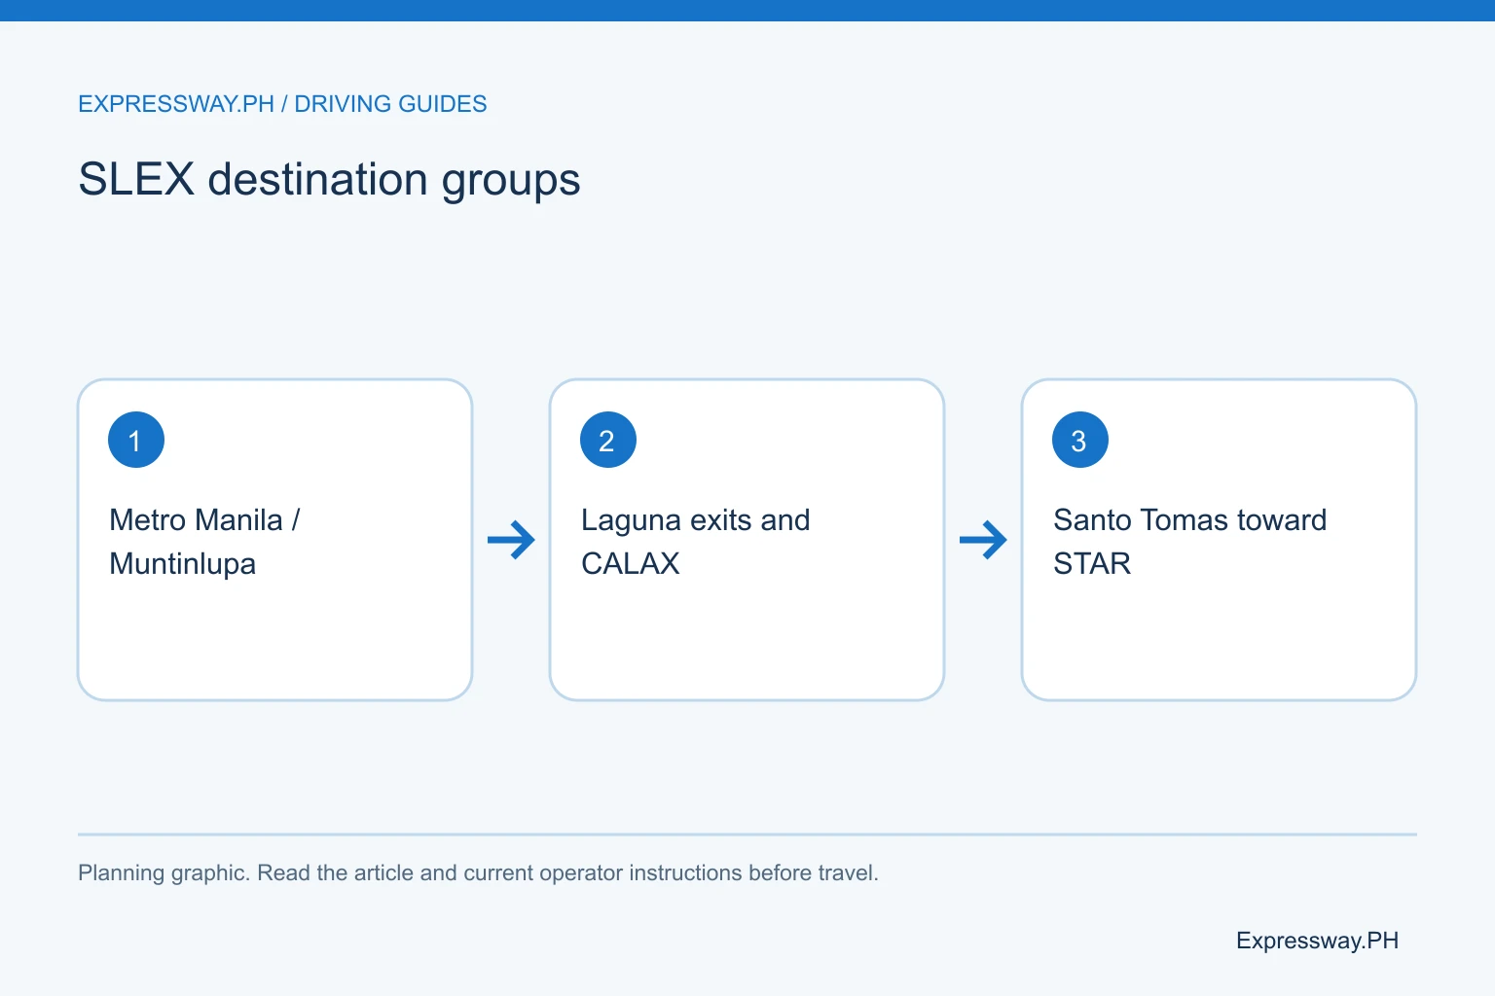Click the Laguna exits and CALAX label
This screenshot has width=1495, height=996.
696,542
